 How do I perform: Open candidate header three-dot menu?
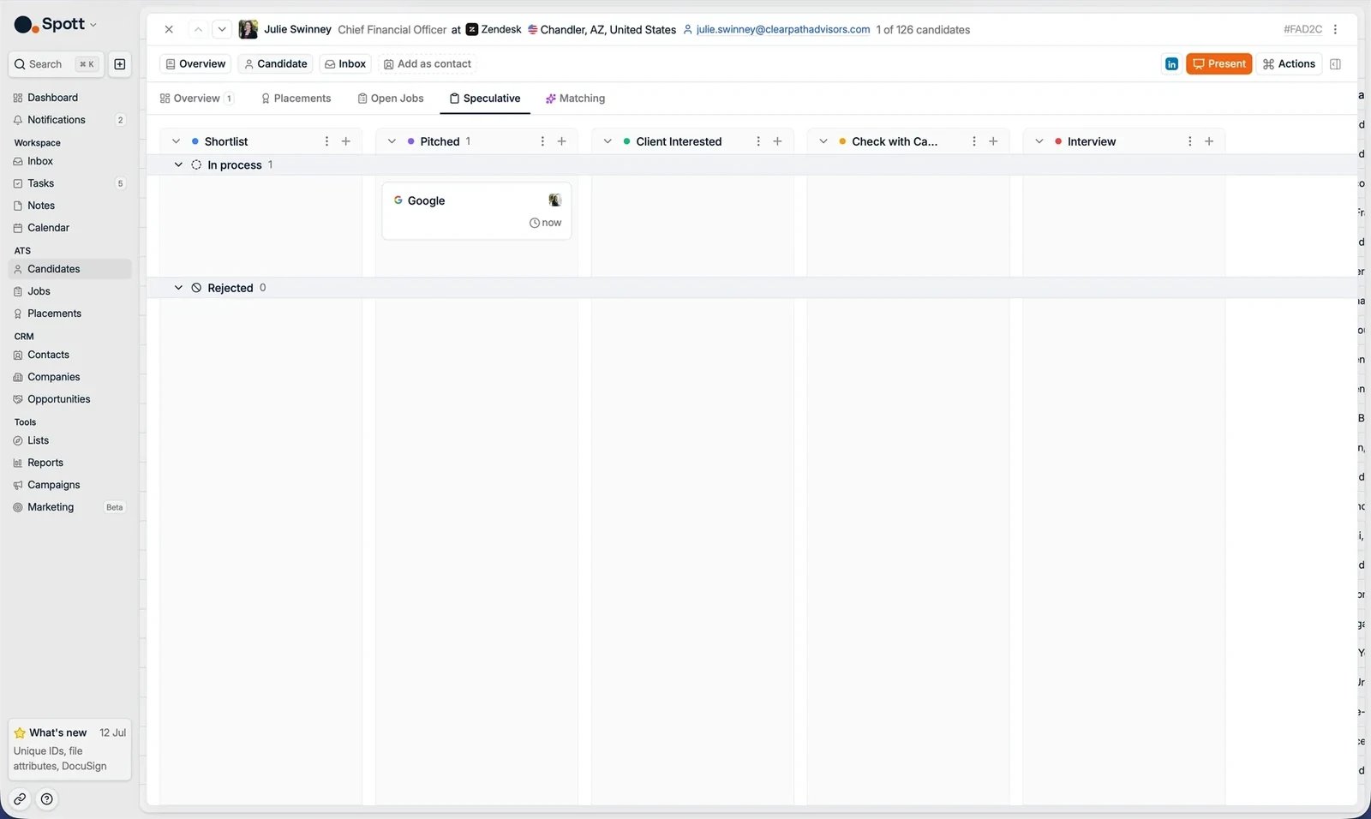click(x=1335, y=29)
